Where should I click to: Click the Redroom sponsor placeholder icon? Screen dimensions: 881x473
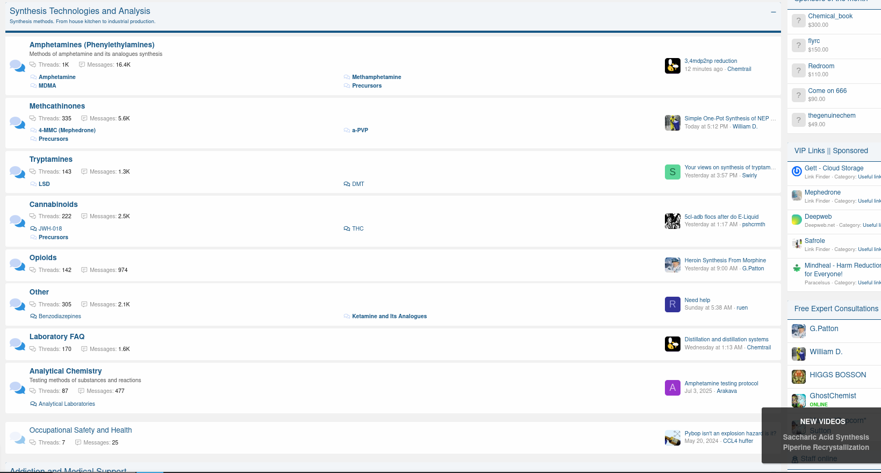coord(798,70)
